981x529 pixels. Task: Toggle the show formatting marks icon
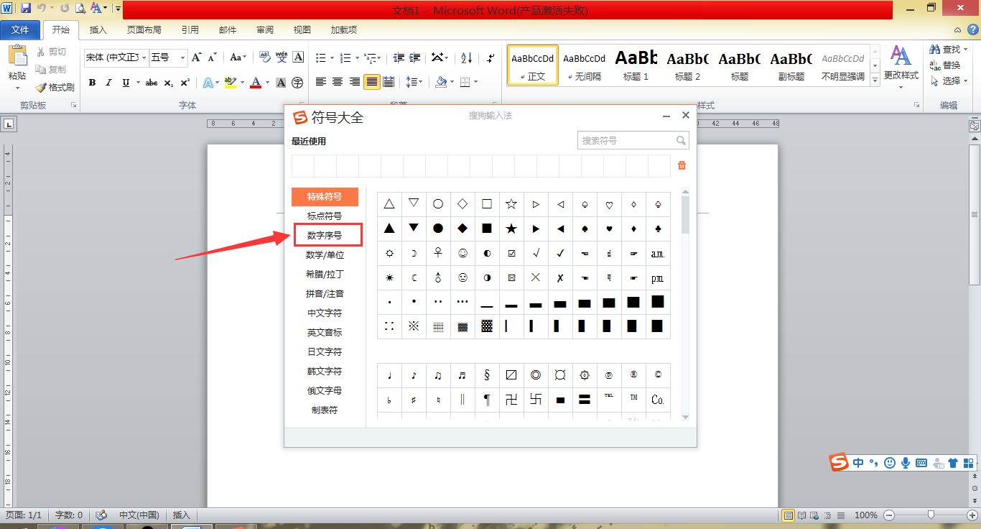490,57
